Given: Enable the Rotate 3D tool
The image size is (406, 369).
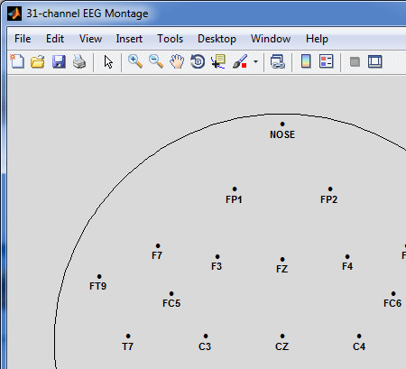Looking at the screenshot, I should (x=198, y=61).
